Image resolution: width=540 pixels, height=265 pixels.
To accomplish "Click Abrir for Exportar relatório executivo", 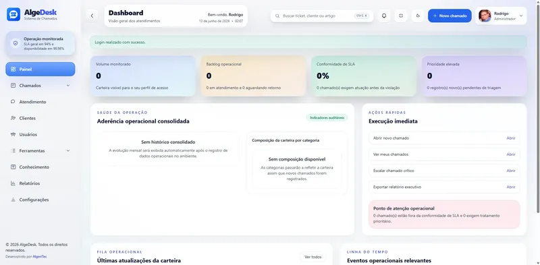I will [x=511, y=187].
